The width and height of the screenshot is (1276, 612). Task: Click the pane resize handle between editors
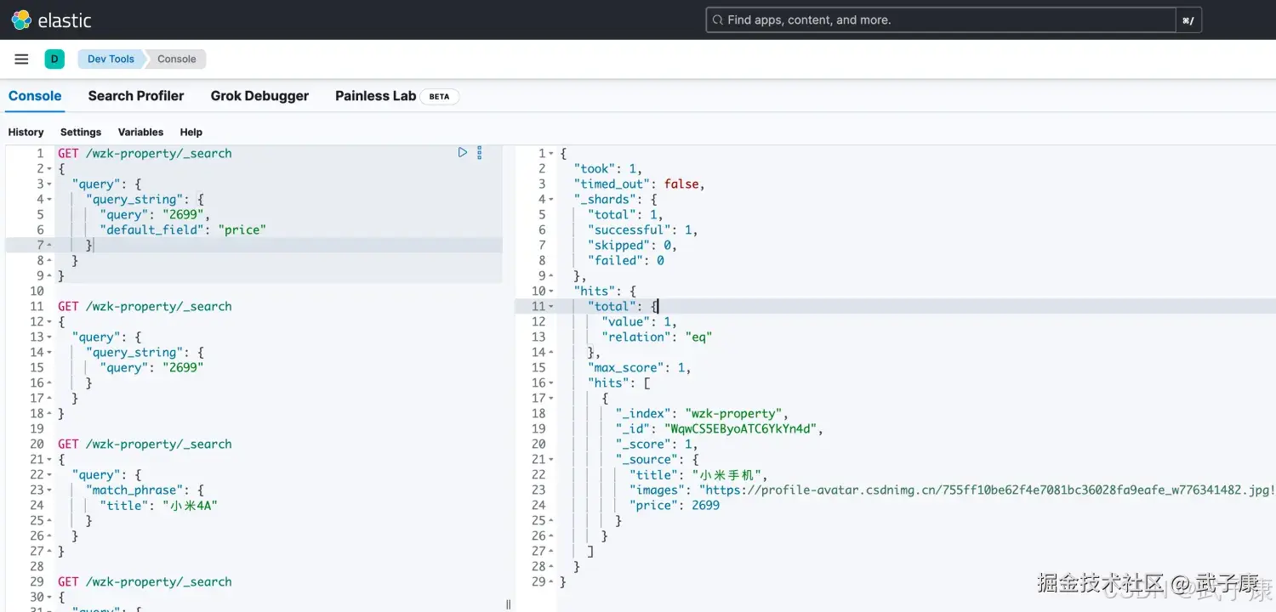pyautogui.click(x=508, y=603)
